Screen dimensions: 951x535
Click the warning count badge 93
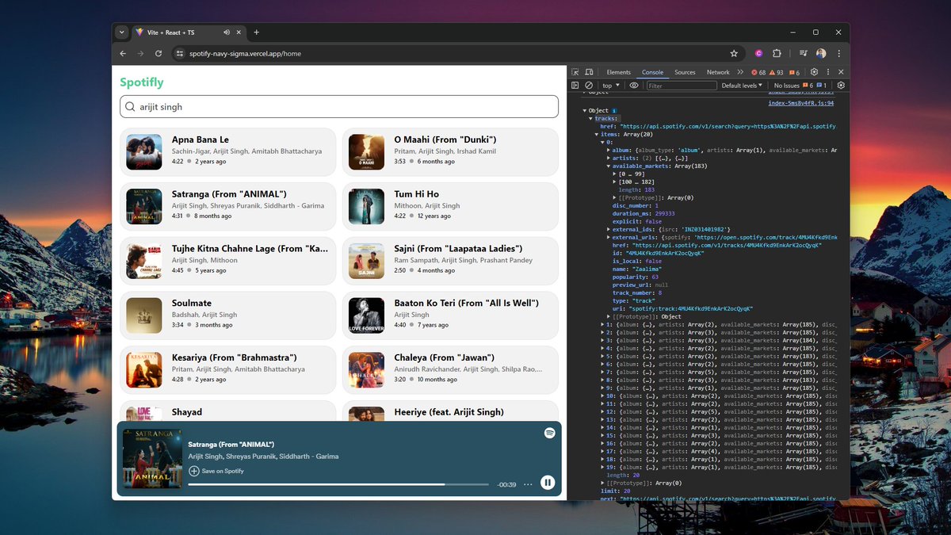[776, 72]
